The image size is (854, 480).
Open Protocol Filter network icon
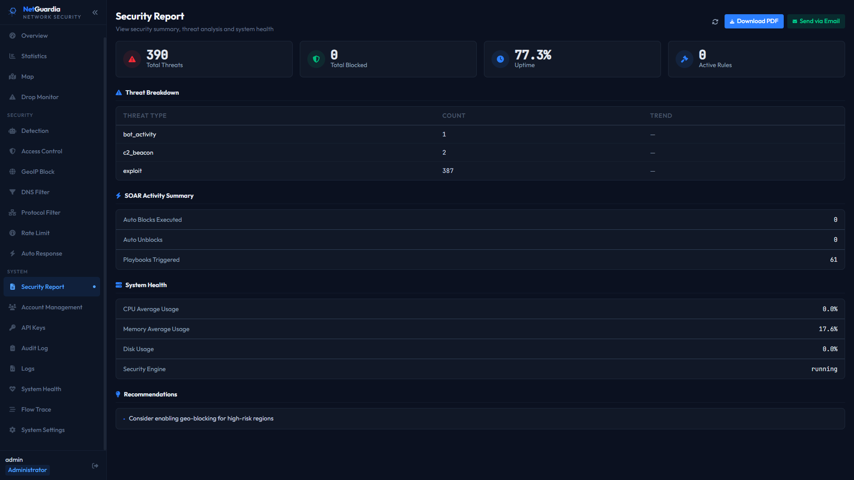(12, 212)
